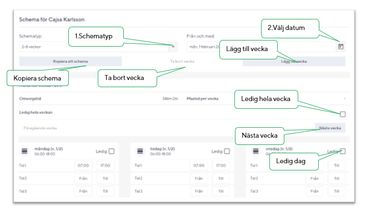Click the onsdag day menu icon
The width and height of the screenshot is (371, 211).
tap(256, 151)
